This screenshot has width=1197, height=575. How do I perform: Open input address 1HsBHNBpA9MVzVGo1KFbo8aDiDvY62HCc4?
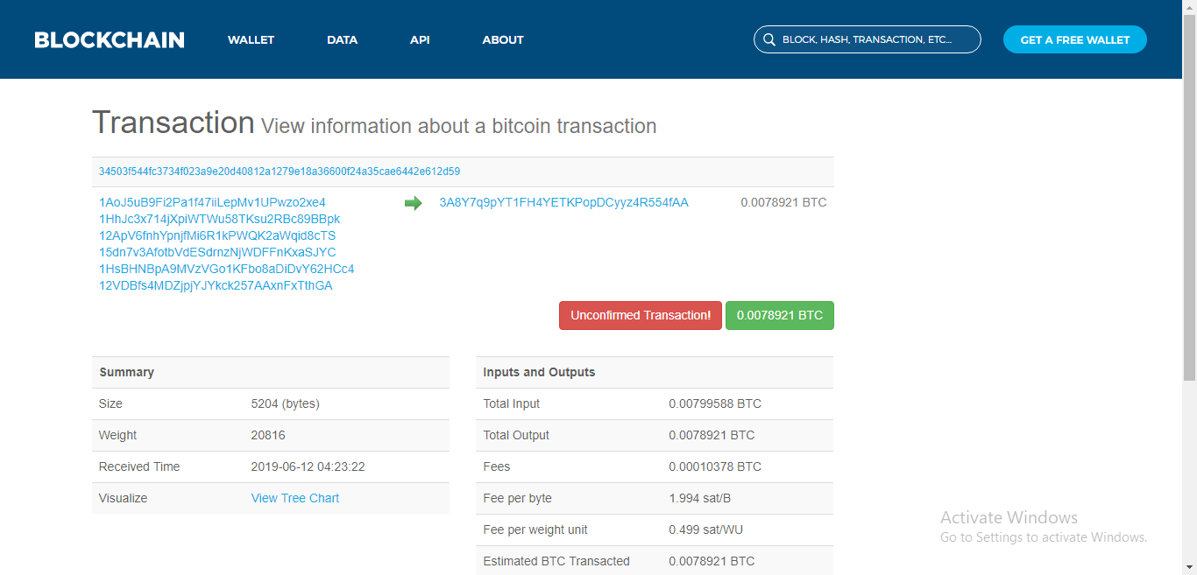coord(227,269)
